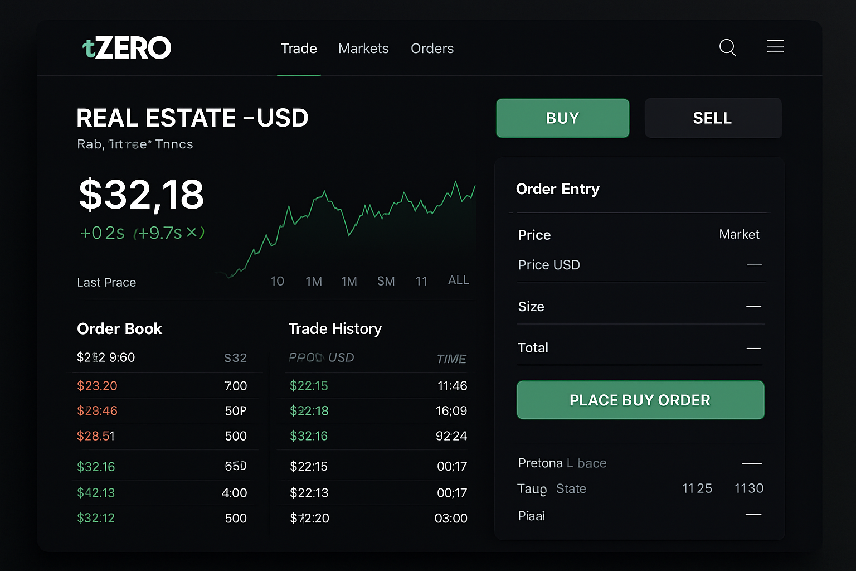Select the 1M chart timeframe

click(x=314, y=281)
